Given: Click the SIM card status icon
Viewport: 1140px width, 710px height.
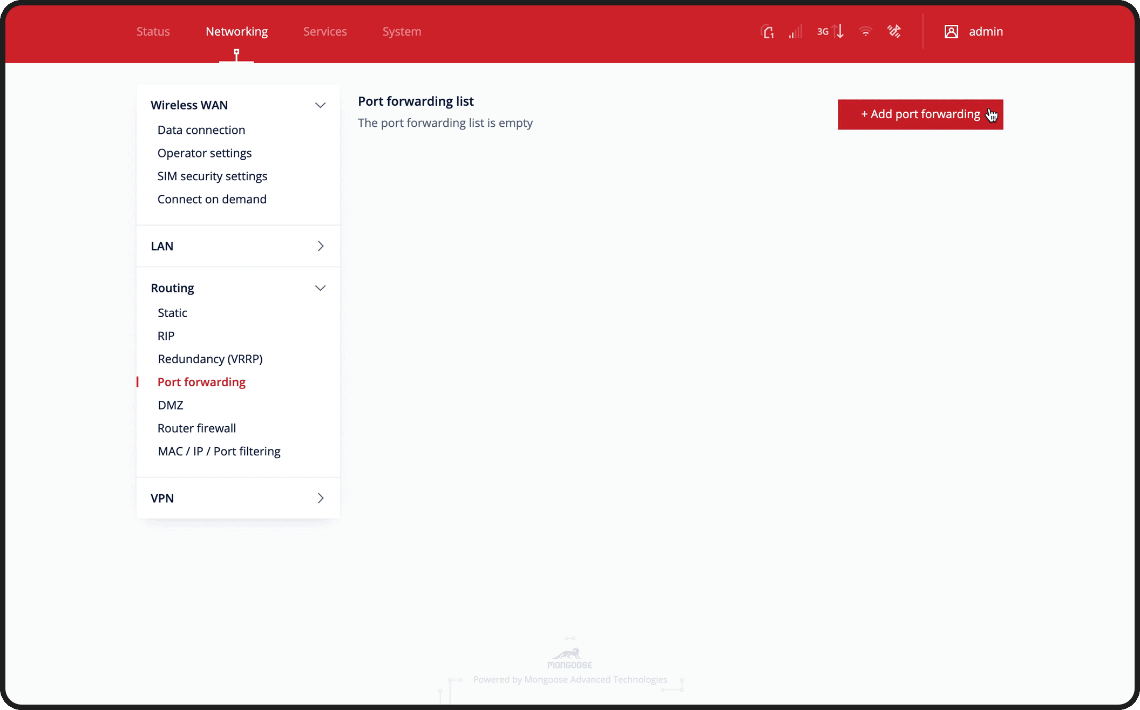Looking at the screenshot, I should 768,31.
